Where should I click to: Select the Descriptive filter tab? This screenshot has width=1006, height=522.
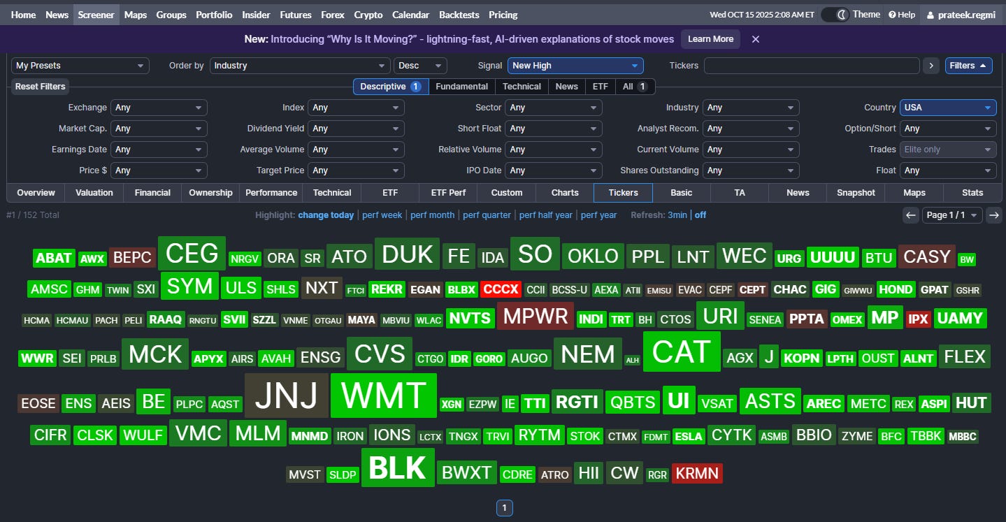coord(390,87)
